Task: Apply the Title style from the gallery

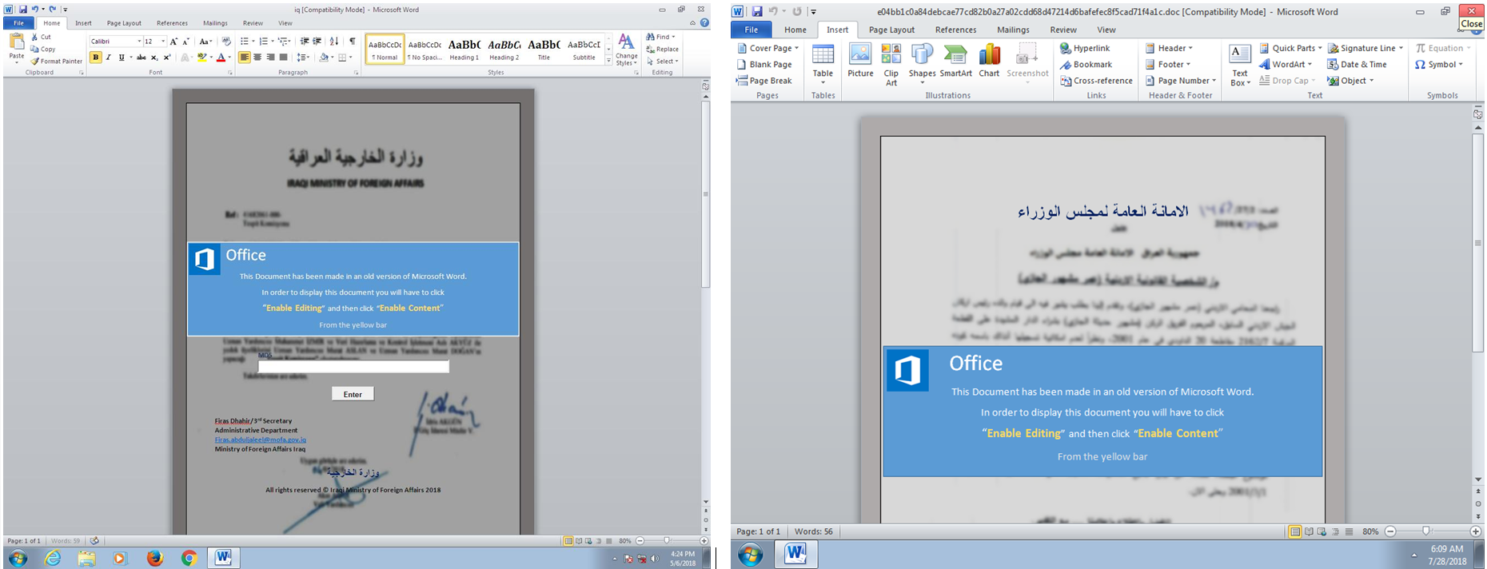Action: tap(544, 49)
